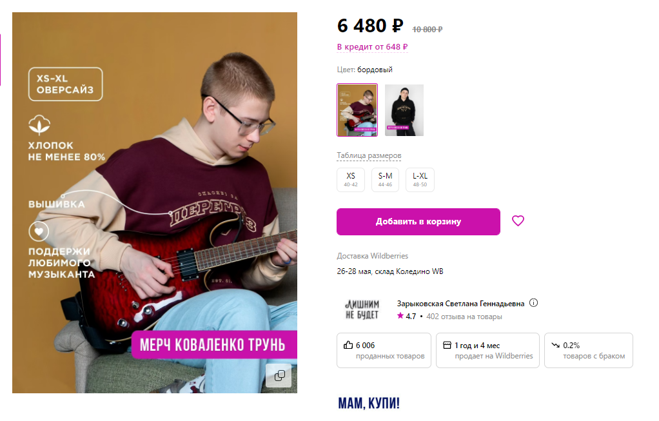Open seller Зарыковская Светлана Геннадьевна page
This screenshot has width=659, height=421.
point(460,304)
